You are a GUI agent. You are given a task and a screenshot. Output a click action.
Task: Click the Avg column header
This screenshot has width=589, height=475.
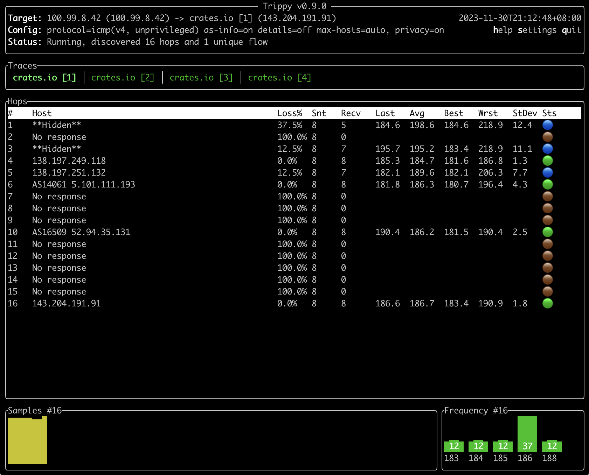417,113
